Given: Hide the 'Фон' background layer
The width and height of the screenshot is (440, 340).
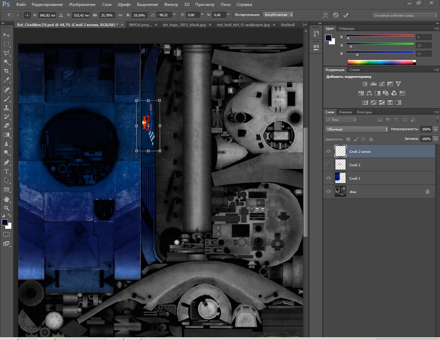Looking at the screenshot, I should [328, 192].
